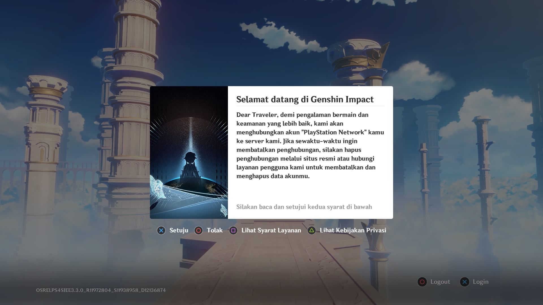
Task: Click the Logout text label
Action: [x=440, y=282]
